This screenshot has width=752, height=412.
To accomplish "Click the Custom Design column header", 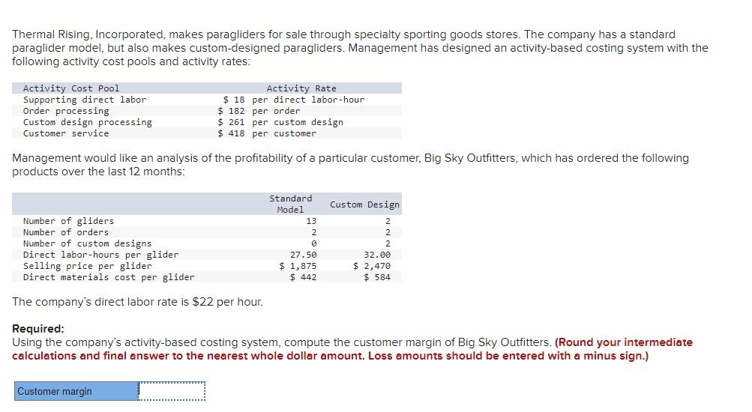I will [364, 204].
